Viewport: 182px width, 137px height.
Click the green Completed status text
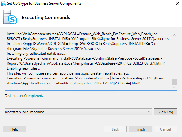[34, 96]
